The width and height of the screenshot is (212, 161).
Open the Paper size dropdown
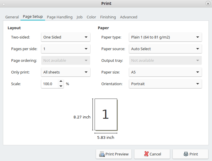(165, 72)
